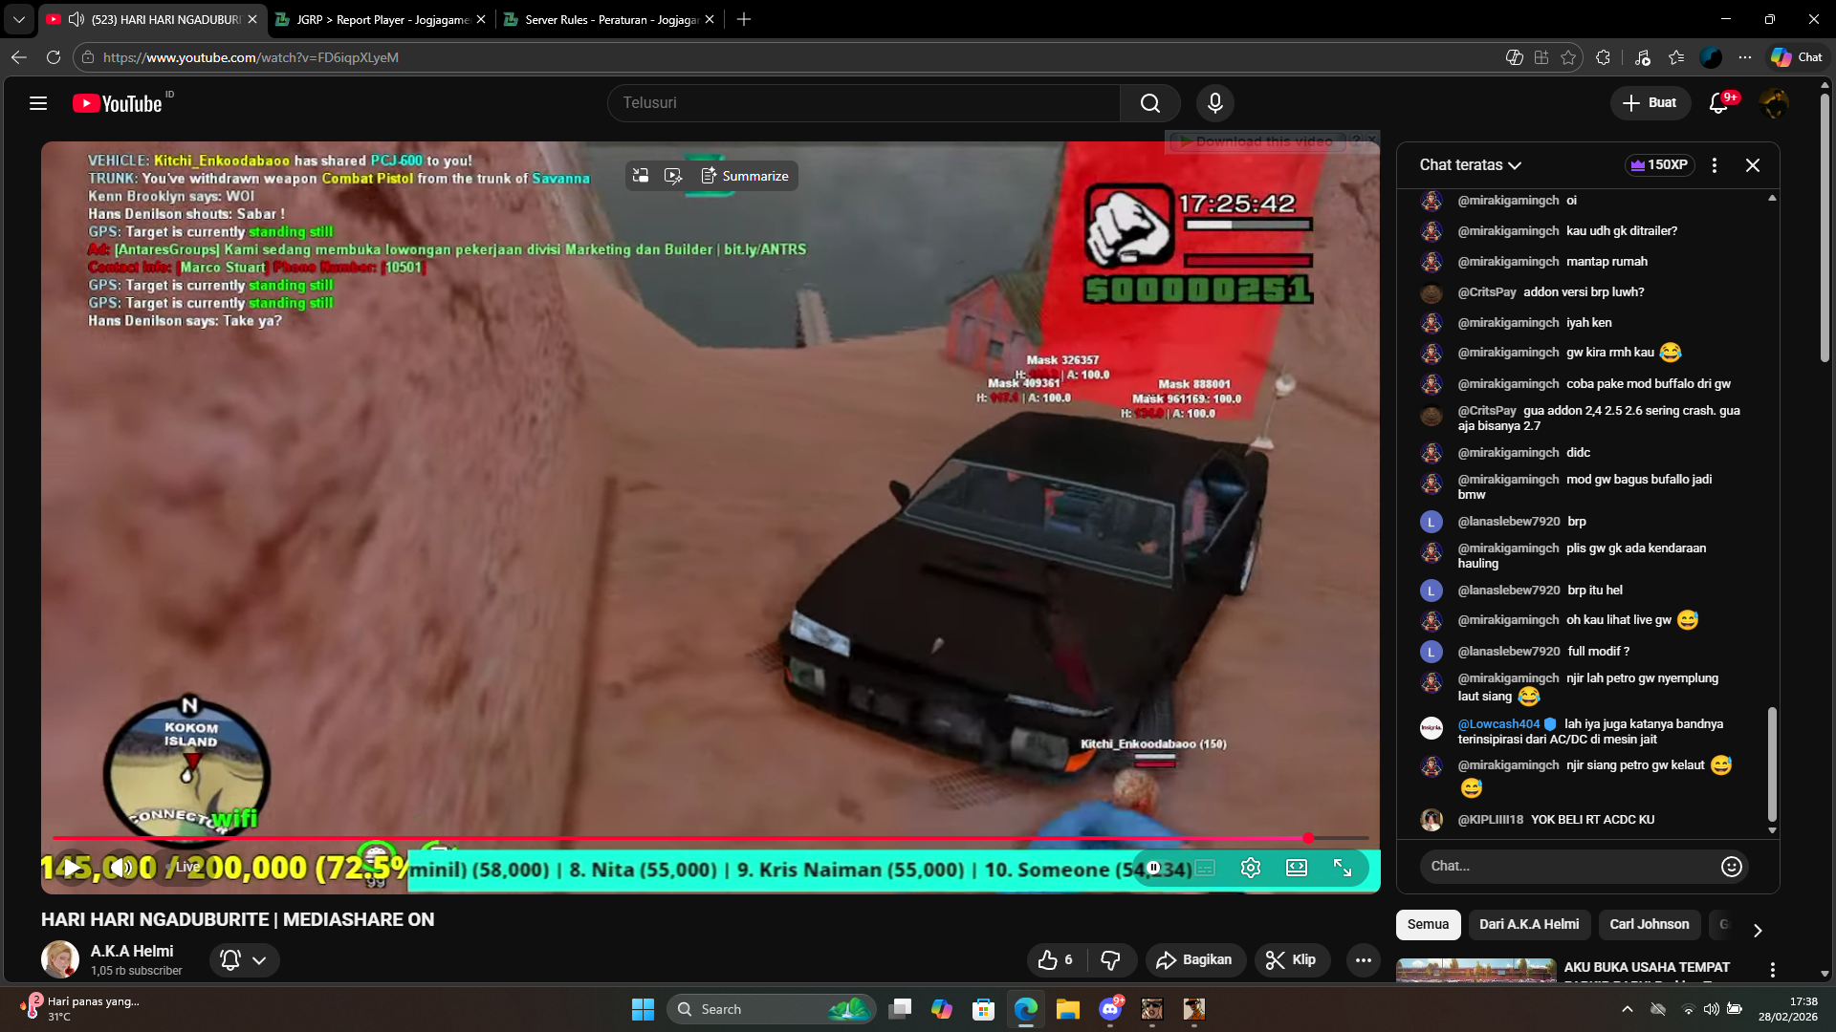1836x1032 pixels.
Task: Click A.K.A Helmi channel avatar
Action: coord(60,960)
